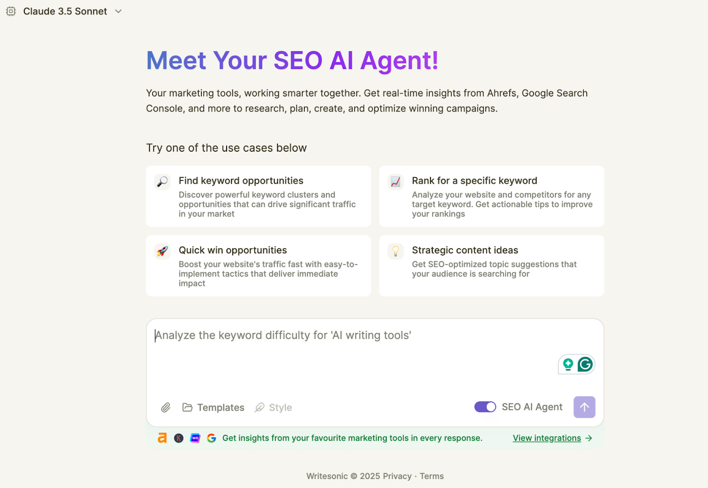Viewport: 708px width, 488px height.
Task: Select the Strategic content ideas use case
Action: (x=491, y=265)
